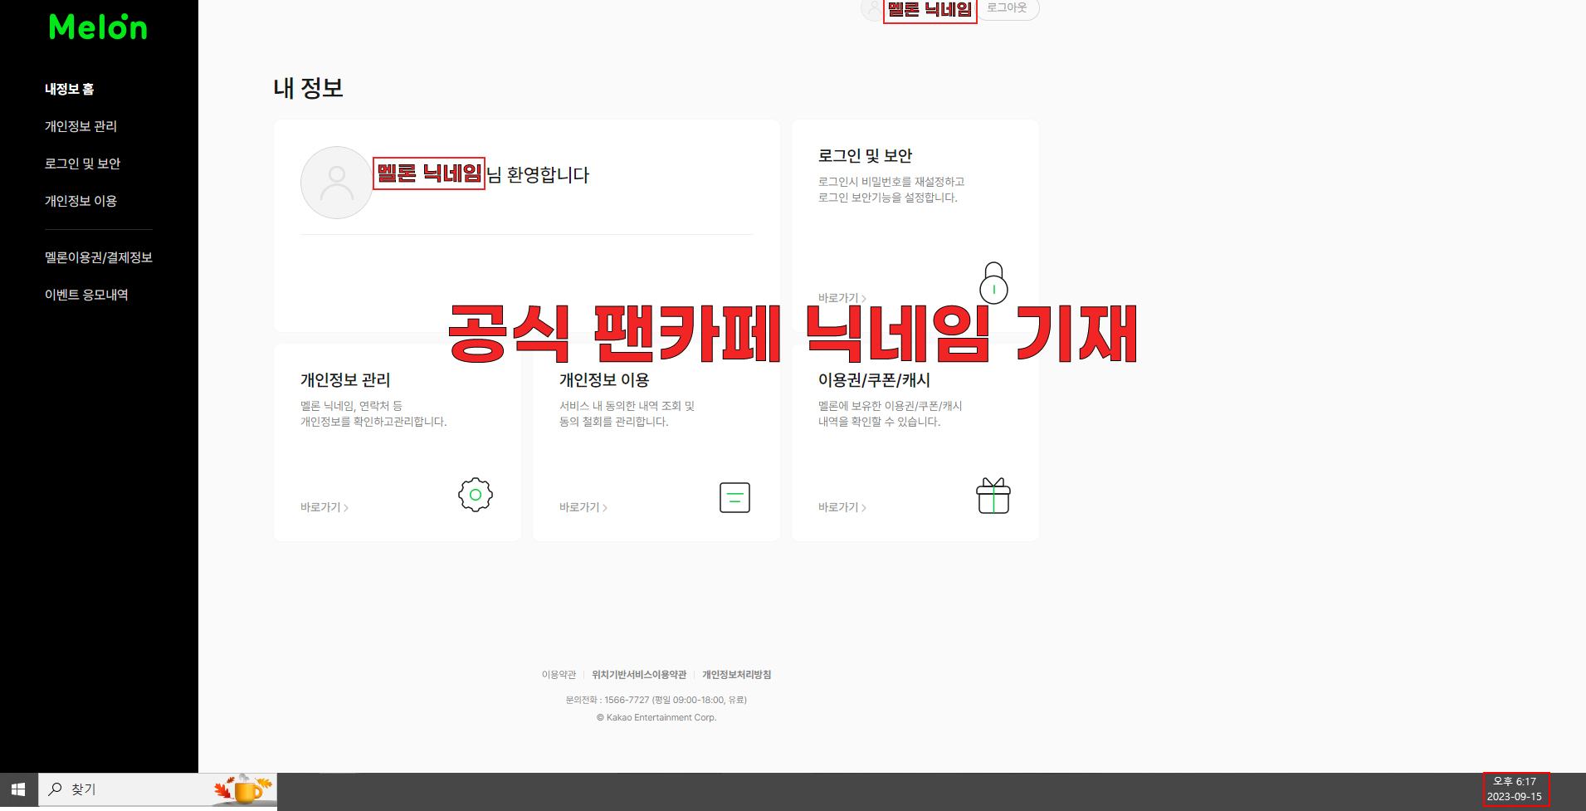1586x811 pixels.
Task: Open the 내정보 홈 menu item
Action: 70,89
